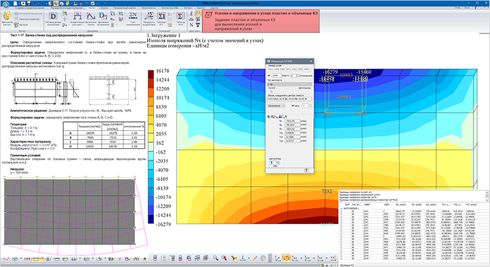490x267 pixels.
Task: Switch to the Анализ ribbon tab
Action: pyautogui.click(x=104, y=7)
